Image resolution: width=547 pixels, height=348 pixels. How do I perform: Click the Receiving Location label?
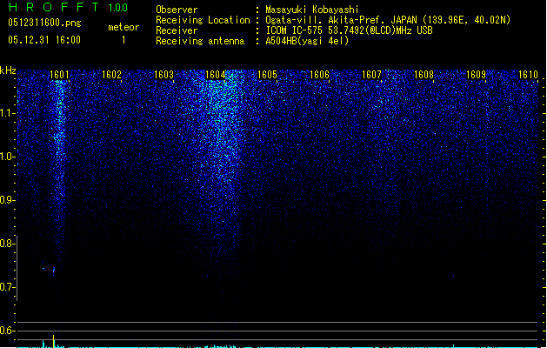pyautogui.click(x=203, y=20)
